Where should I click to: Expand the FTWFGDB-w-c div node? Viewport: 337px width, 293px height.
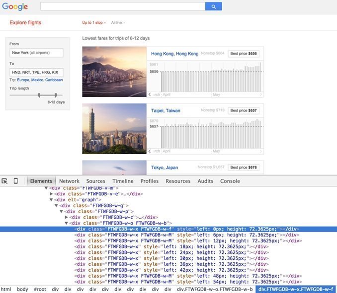click(67, 217)
